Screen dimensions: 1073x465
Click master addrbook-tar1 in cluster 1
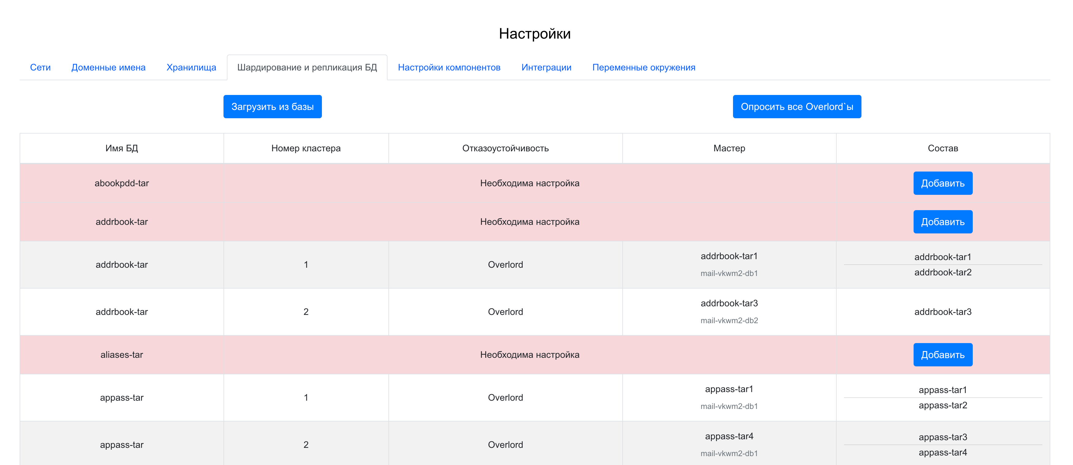pyautogui.click(x=729, y=256)
